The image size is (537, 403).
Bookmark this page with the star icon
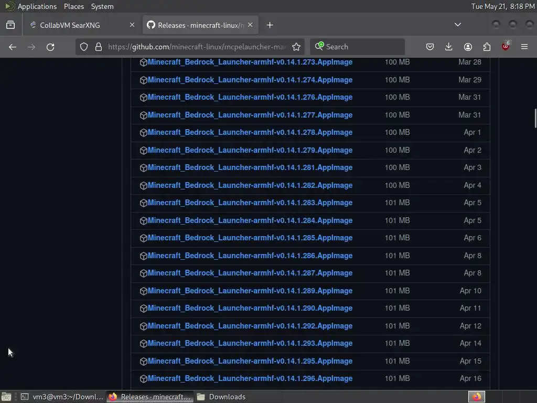pos(296,47)
